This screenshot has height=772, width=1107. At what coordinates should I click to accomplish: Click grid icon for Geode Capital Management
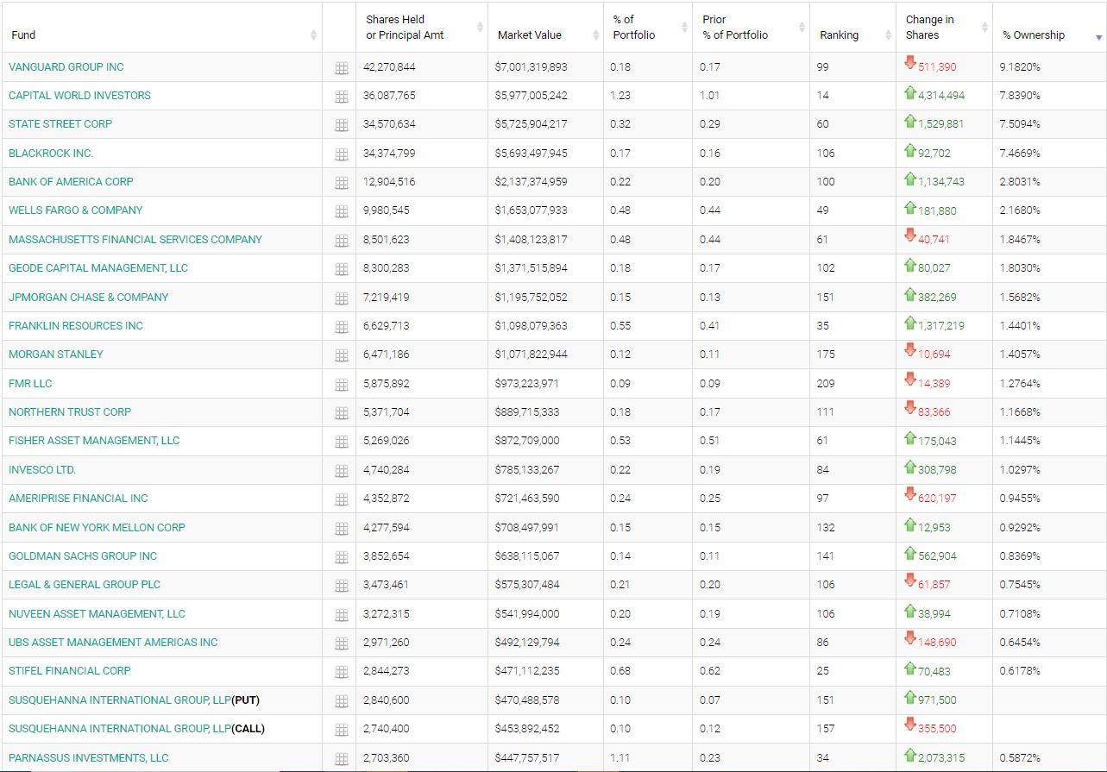[341, 269]
